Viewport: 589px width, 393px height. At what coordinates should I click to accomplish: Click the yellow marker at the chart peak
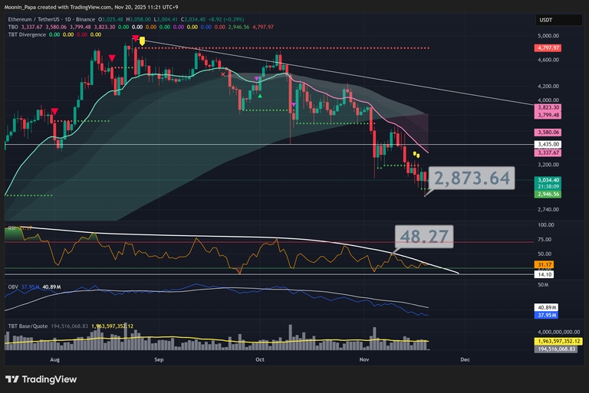(x=143, y=40)
